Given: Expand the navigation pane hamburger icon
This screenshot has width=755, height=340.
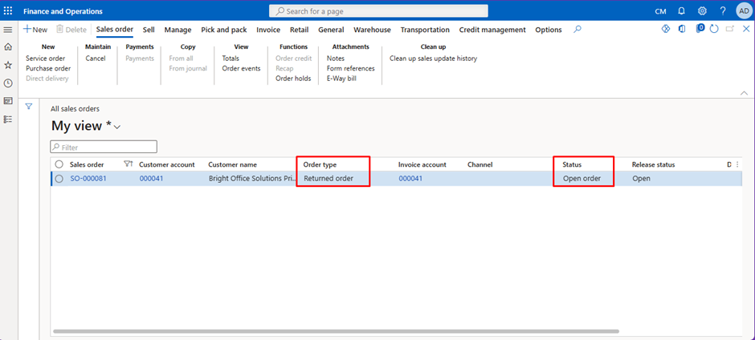Looking at the screenshot, I should (x=8, y=30).
